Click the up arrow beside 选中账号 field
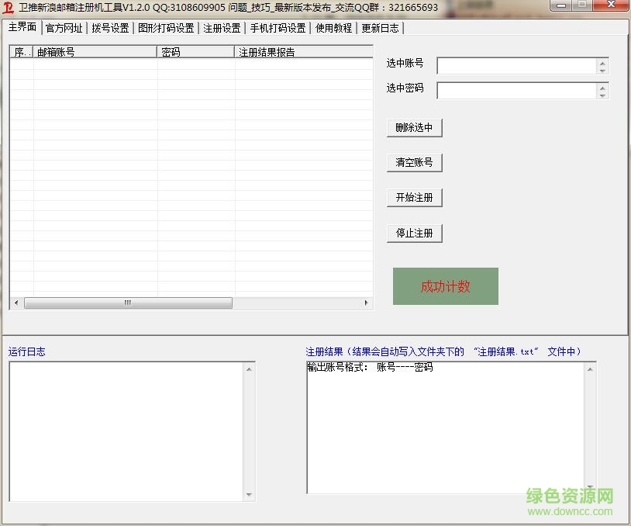The image size is (631, 526). coord(603,61)
